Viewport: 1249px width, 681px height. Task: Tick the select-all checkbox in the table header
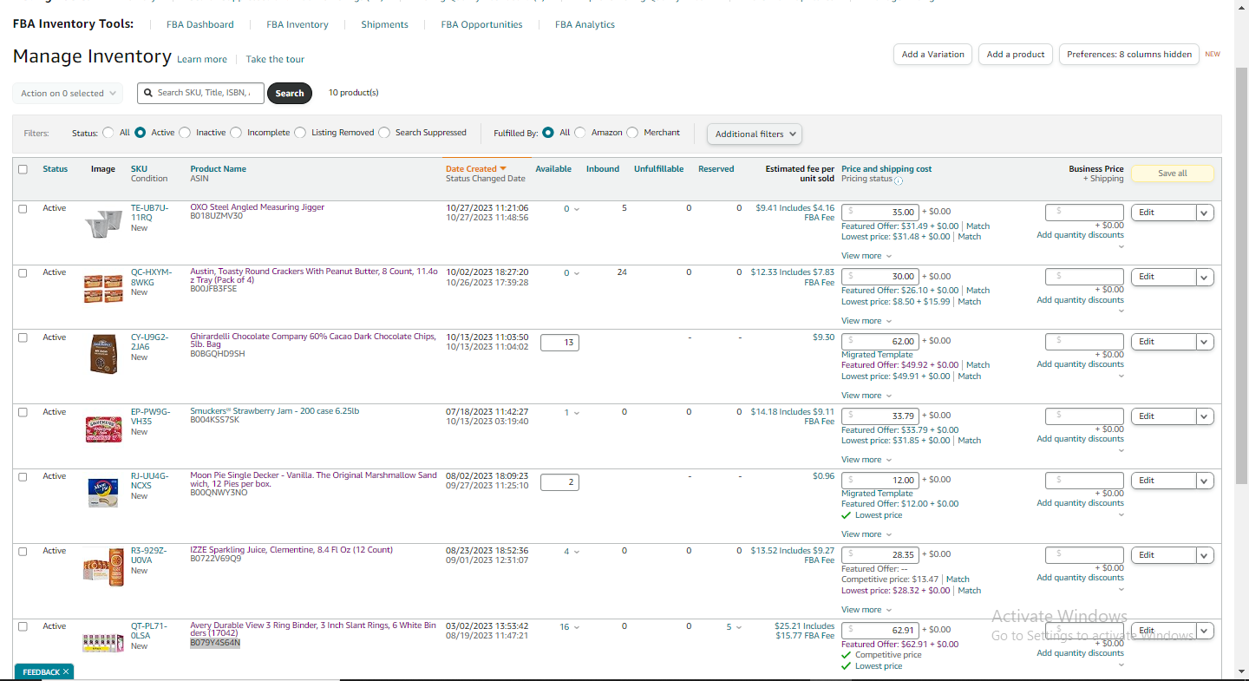click(23, 169)
